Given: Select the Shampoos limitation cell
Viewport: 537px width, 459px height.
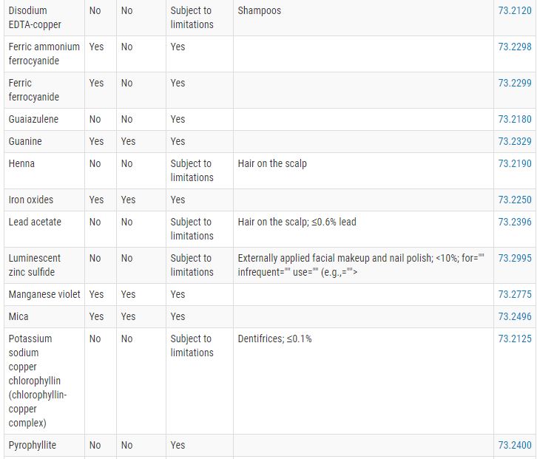Looking at the screenshot, I should point(363,18).
